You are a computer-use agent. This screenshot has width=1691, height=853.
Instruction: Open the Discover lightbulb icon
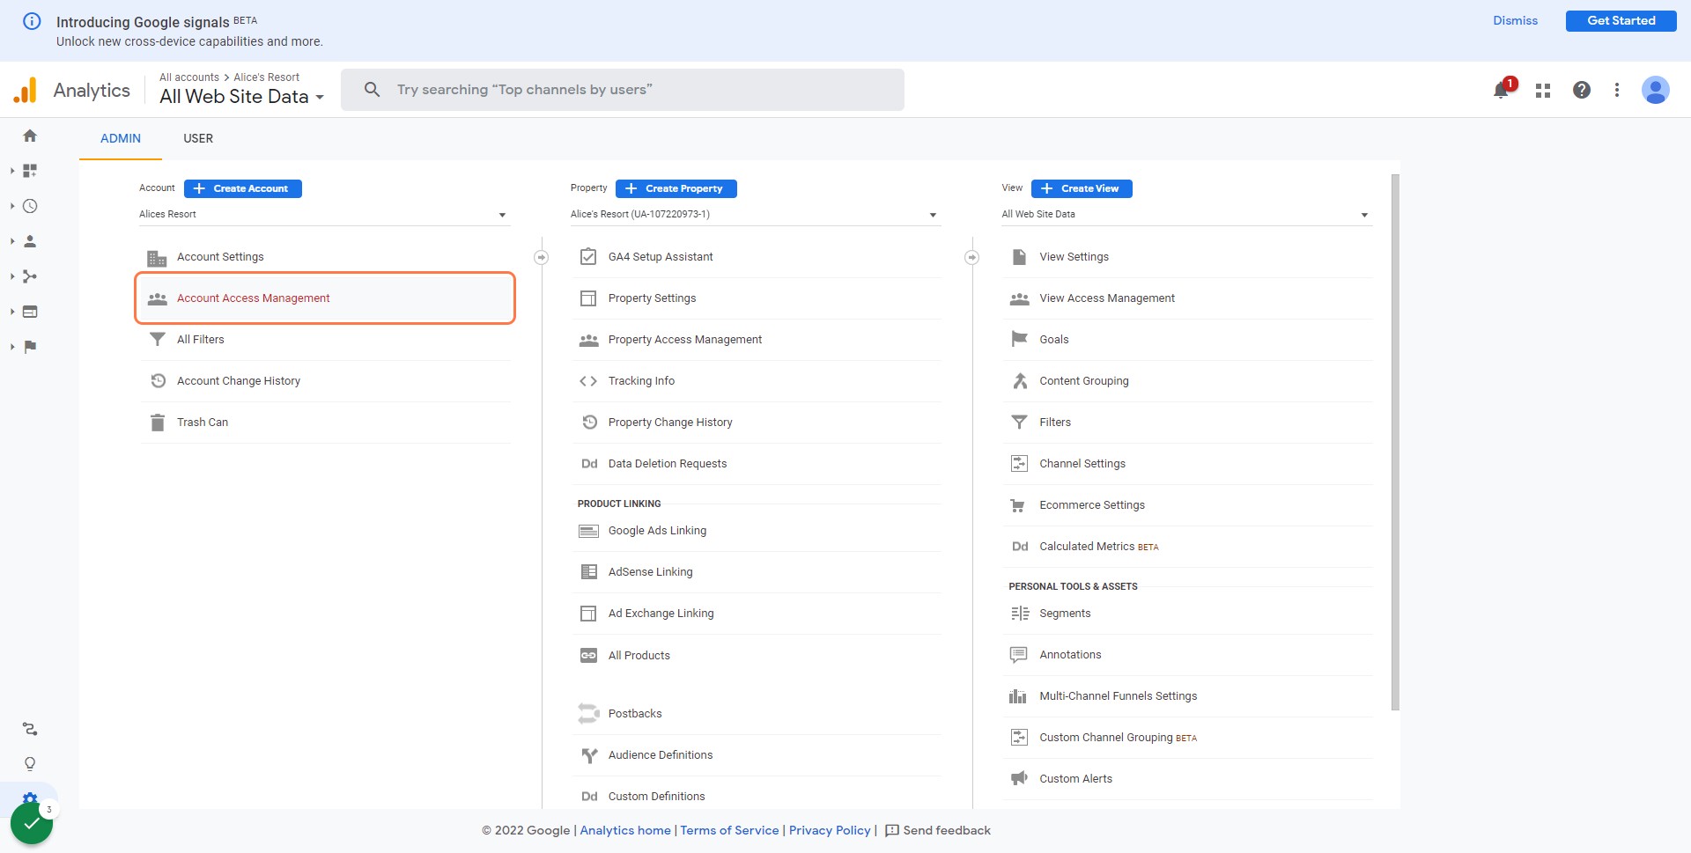(x=30, y=764)
